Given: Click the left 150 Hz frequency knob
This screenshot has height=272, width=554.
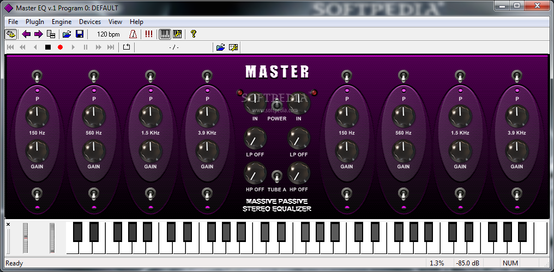Looking at the screenshot, I should tap(37, 116).
